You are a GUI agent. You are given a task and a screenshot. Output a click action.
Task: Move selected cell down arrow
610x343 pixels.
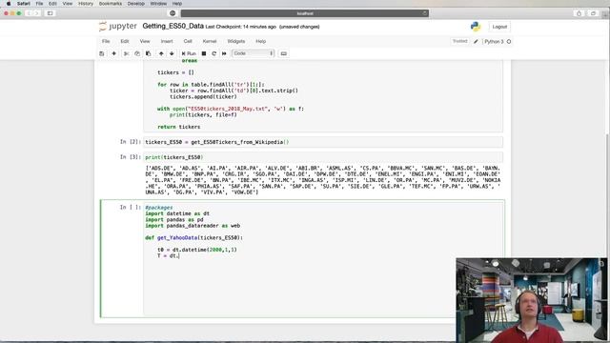[172, 53]
